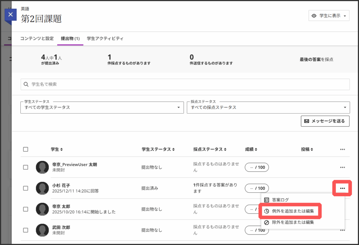This screenshot has height=245, width=359.
Task: Choose 例外を追加または編集 from the menu
Action: point(290,211)
